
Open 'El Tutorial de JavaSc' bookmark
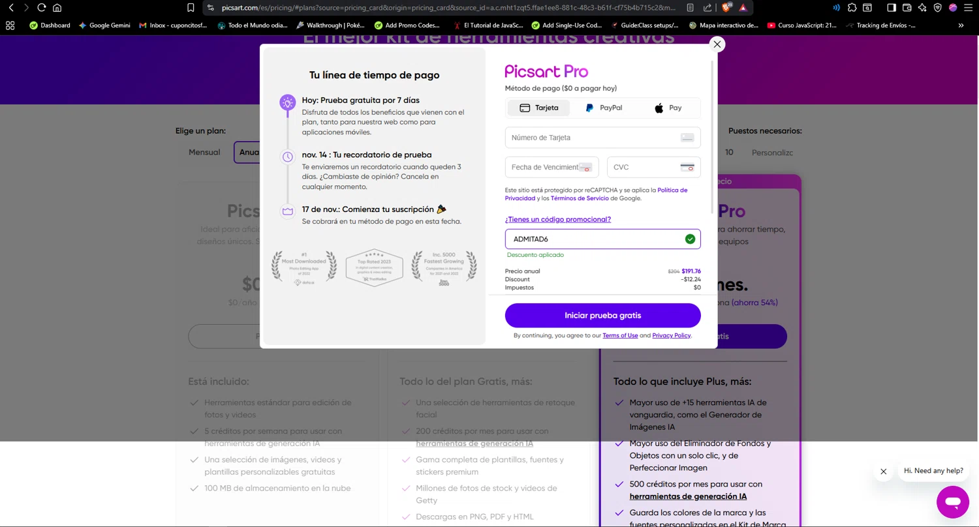(x=488, y=25)
